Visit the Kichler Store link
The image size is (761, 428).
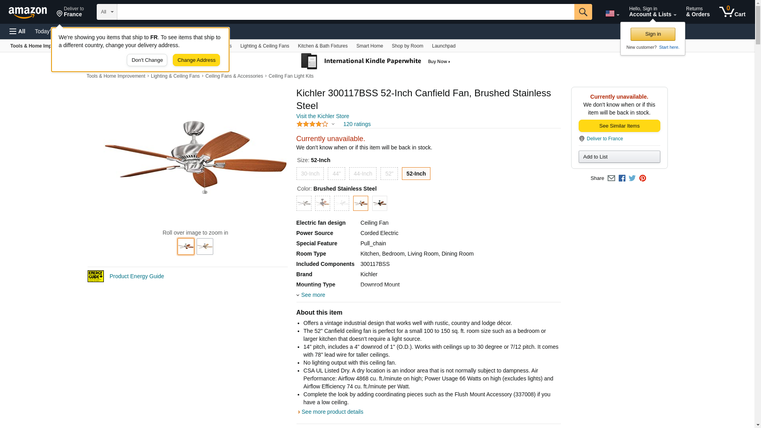tap(323, 116)
